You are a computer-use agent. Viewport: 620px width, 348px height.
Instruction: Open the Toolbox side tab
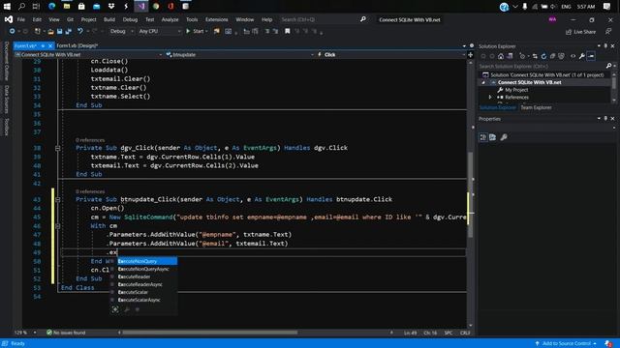coord(7,127)
